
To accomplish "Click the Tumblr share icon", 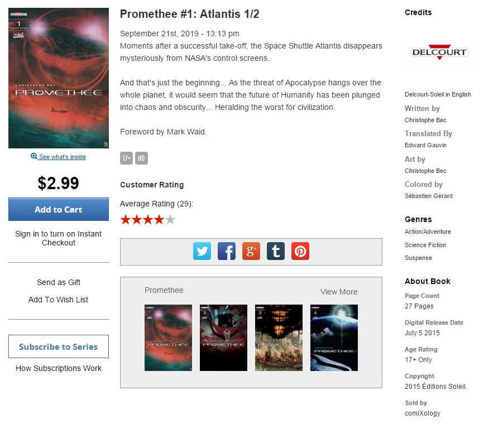I will (276, 251).
